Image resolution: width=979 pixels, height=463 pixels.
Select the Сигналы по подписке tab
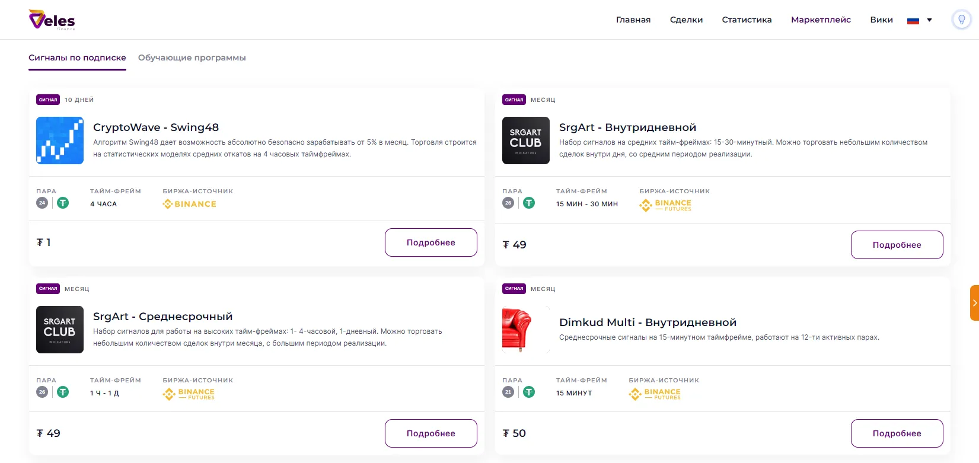77,58
